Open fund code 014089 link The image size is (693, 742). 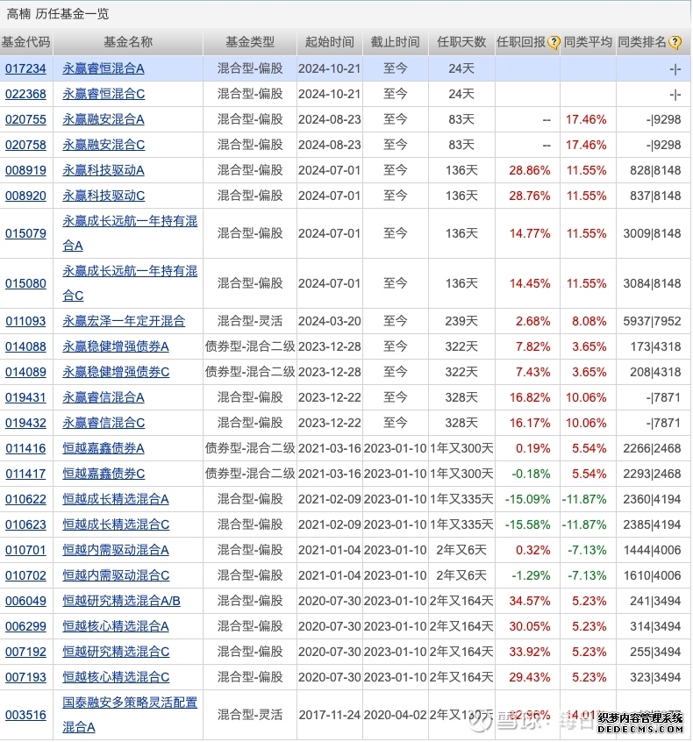(25, 373)
